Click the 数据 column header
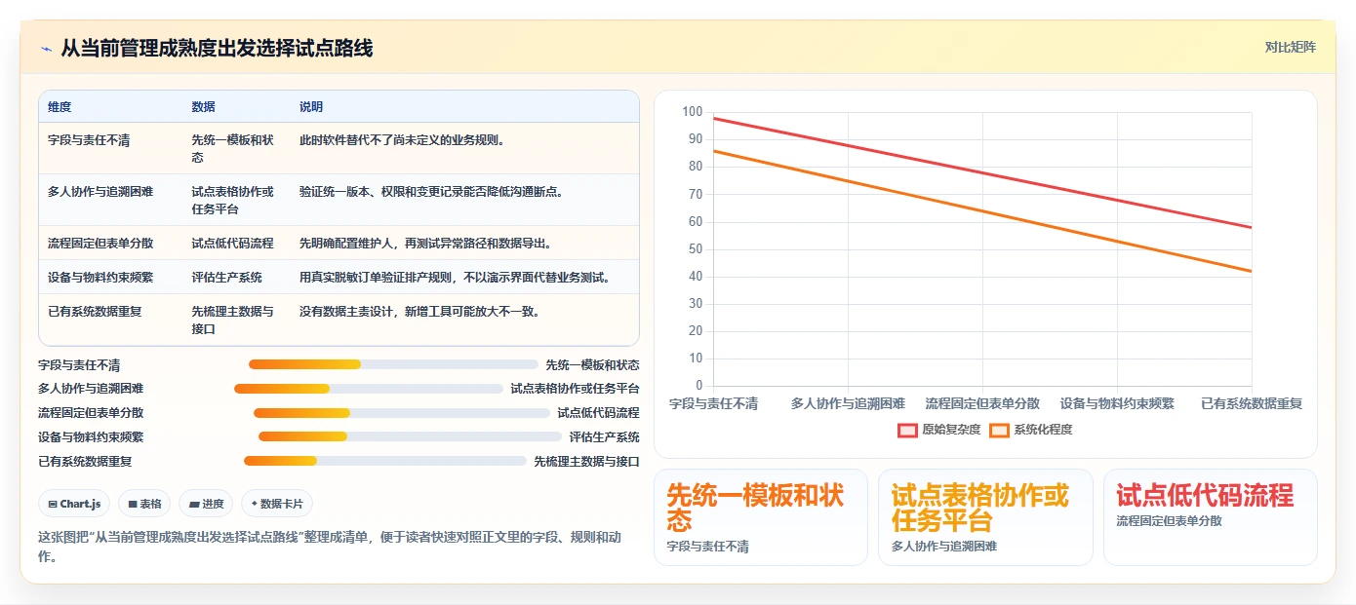This screenshot has width=1356, height=605. (203, 107)
